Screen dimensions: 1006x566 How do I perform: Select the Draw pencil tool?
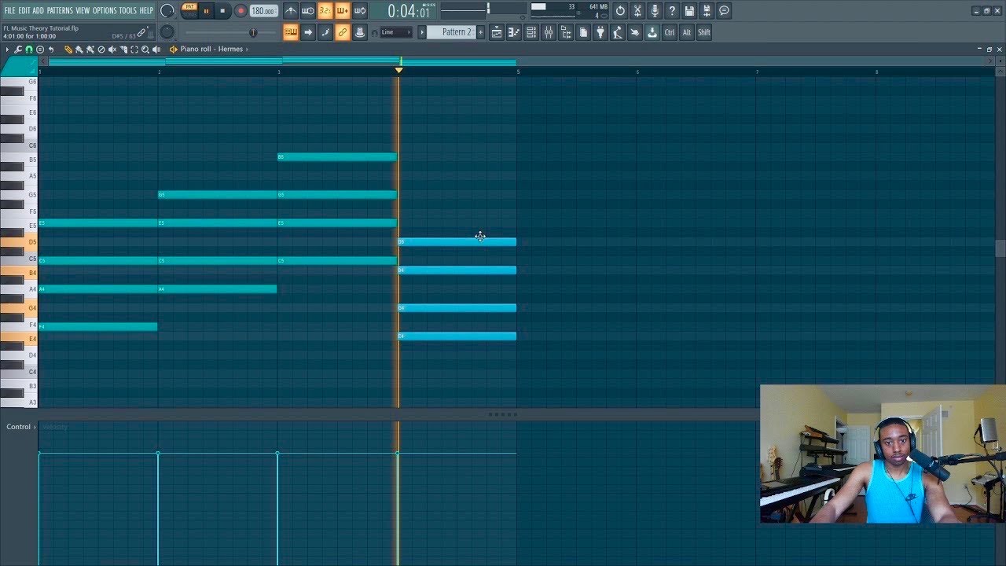(x=68, y=50)
